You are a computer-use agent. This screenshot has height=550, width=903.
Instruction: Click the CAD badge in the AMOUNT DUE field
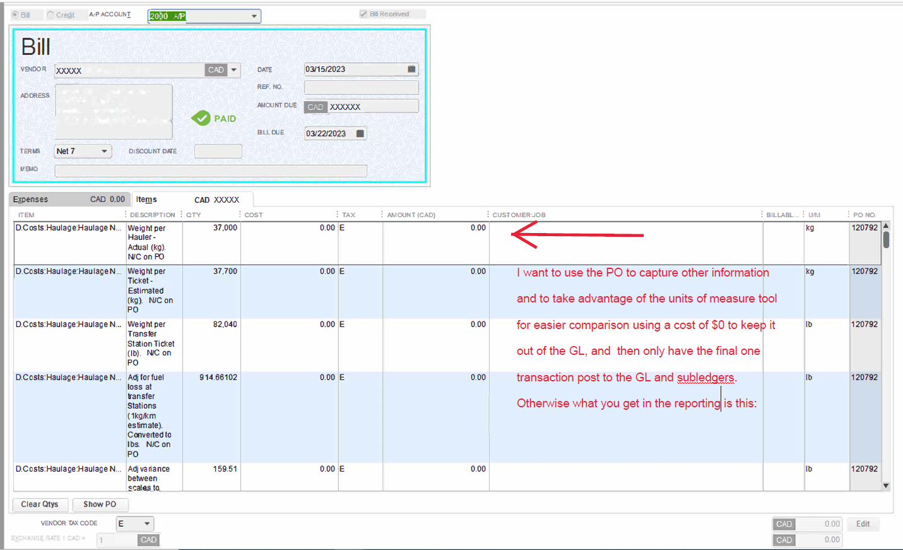(316, 107)
